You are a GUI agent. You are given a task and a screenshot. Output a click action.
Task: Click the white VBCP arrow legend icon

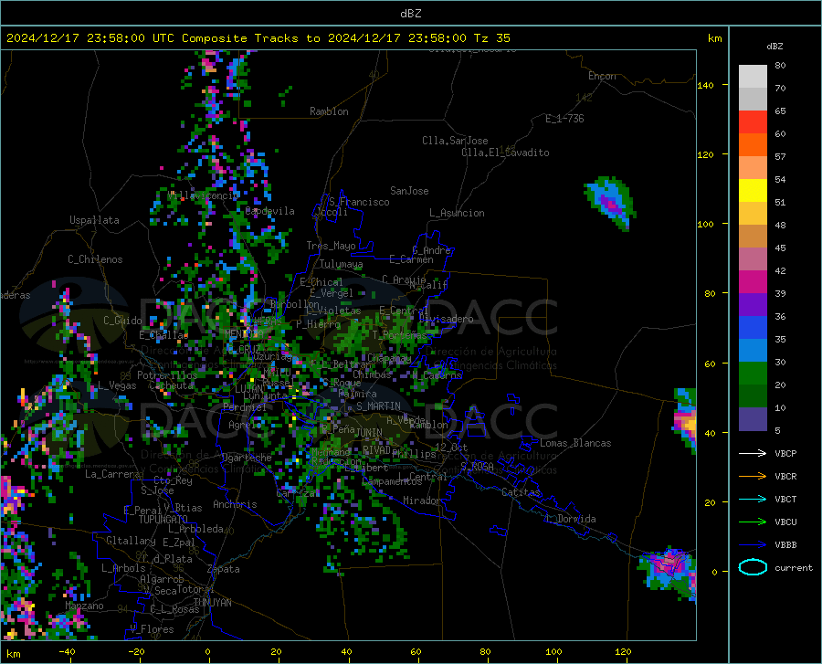coord(753,453)
